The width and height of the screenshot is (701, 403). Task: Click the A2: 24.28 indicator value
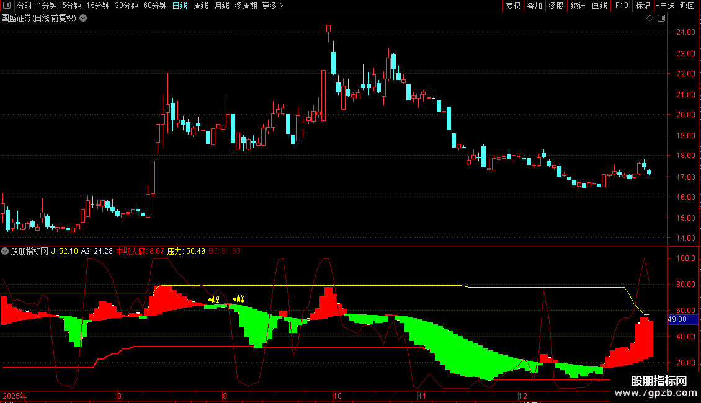coord(97,252)
